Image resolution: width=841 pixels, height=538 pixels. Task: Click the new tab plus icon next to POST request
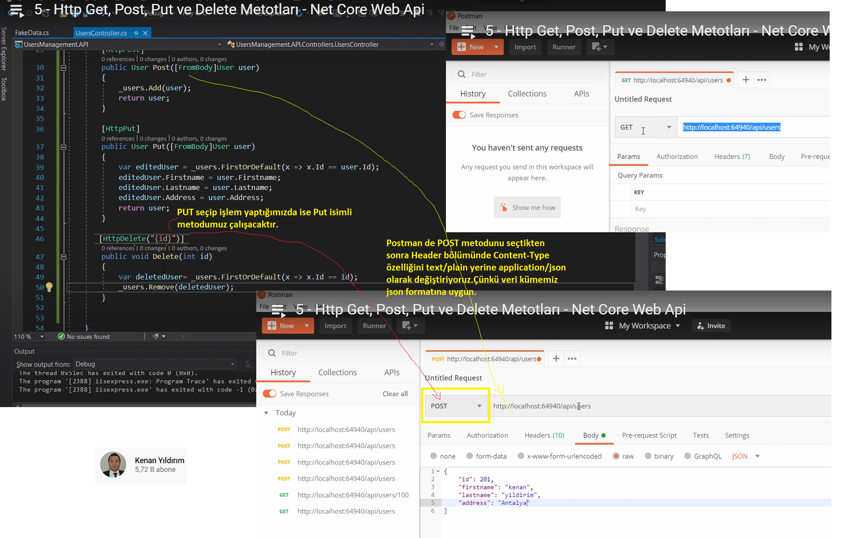(x=556, y=358)
